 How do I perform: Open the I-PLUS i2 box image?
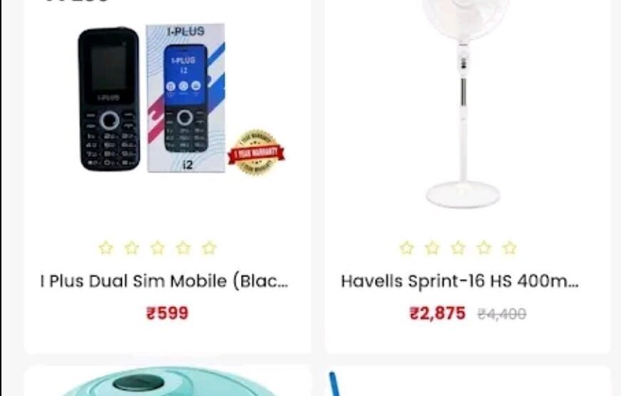click(x=186, y=98)
